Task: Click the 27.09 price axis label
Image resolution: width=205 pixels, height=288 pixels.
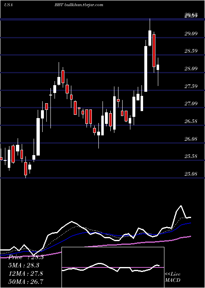Action: point(191,104)
